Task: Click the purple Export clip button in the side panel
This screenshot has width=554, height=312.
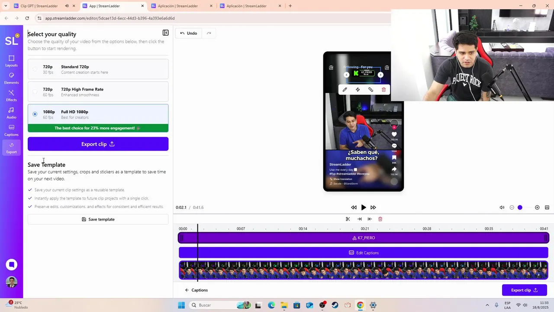Action: pyautogui.click(x=98, y=144)
